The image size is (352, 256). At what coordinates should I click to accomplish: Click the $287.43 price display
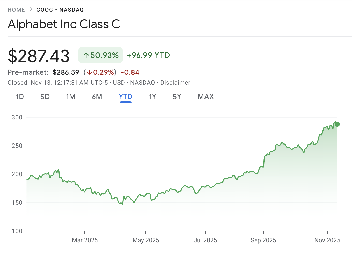click(x=39, y=56)
